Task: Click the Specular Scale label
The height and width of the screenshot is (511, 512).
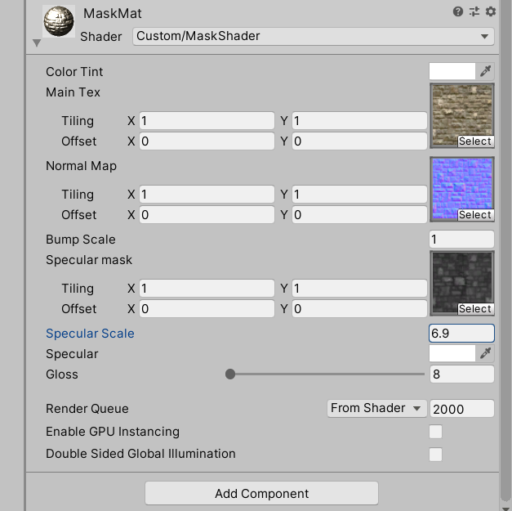Action: point(90,334)
